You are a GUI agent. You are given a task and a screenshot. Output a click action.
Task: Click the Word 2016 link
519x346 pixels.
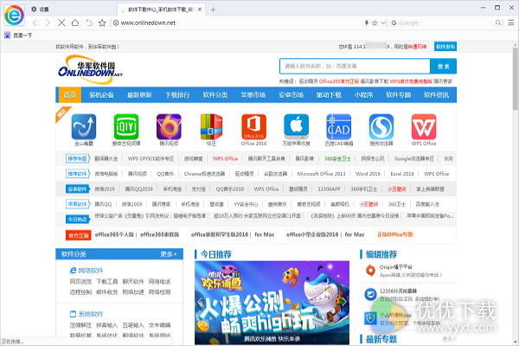(x=368, y=174)
